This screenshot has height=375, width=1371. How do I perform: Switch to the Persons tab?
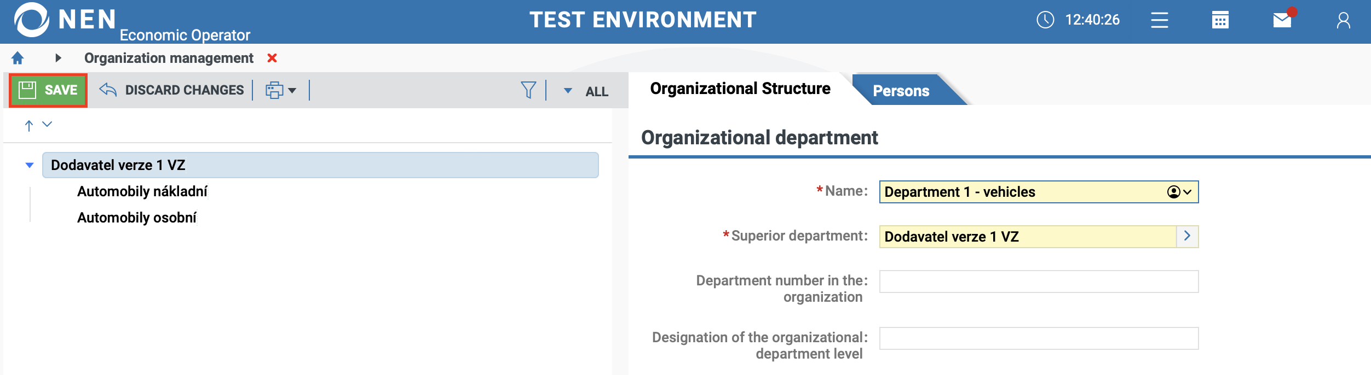click(901, 91)
